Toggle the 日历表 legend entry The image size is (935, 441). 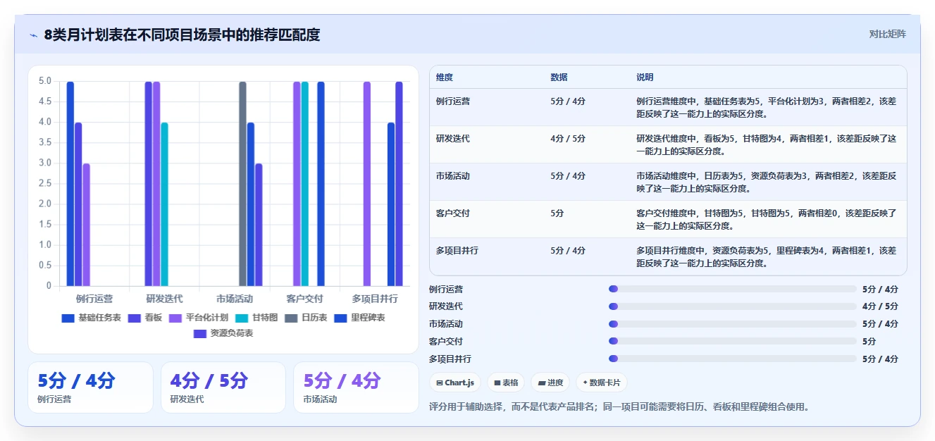[x=306, y=318]
